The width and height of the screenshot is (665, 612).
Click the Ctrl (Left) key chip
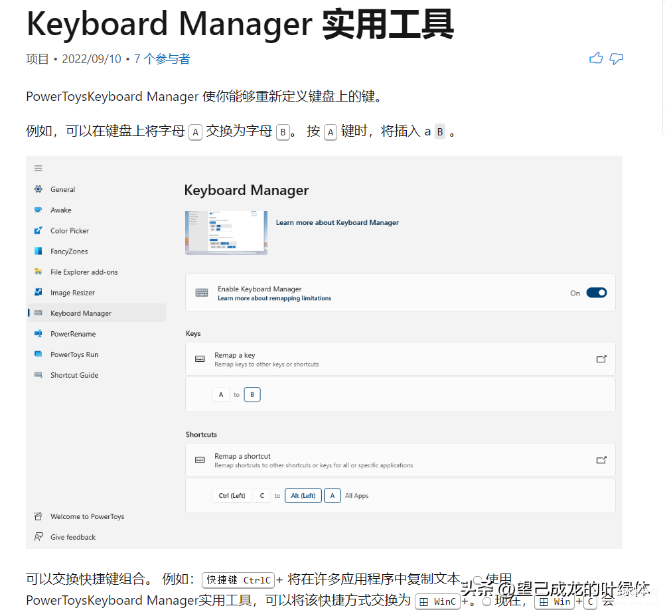pos(232,495)
